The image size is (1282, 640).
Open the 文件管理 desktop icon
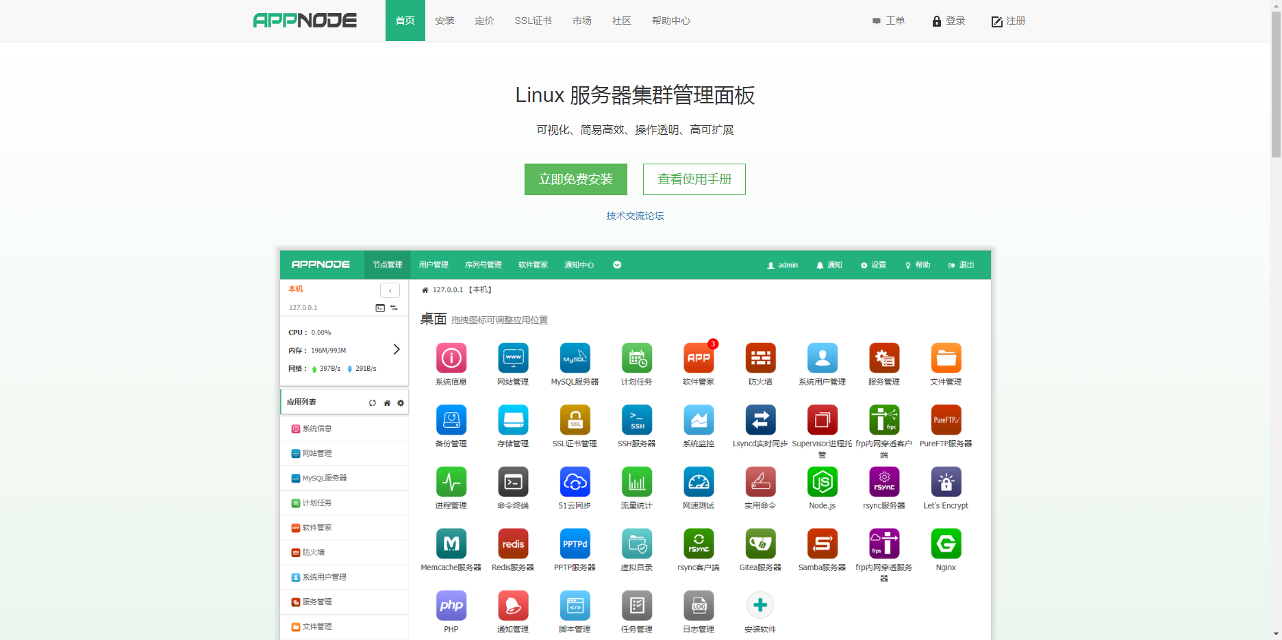click(946, 358)
